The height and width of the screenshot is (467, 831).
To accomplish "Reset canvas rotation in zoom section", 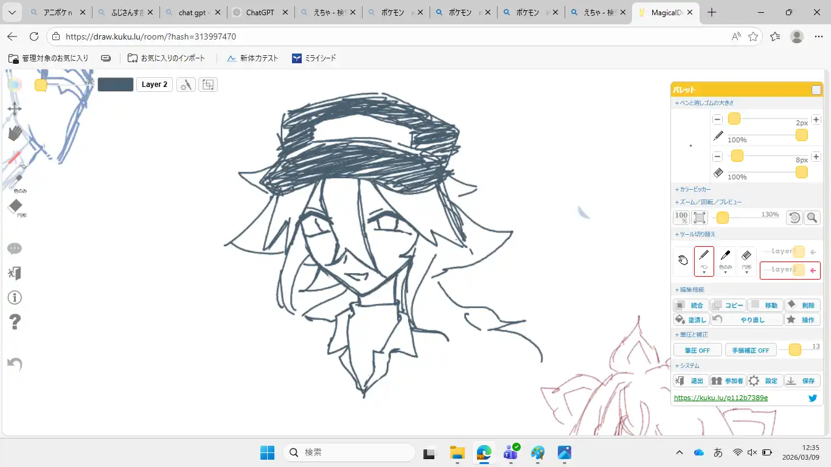I will coord(794,218).
